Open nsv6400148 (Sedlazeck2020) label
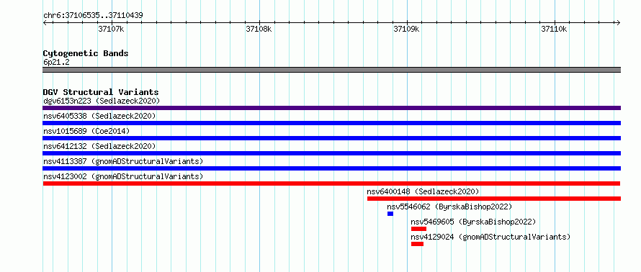The height and width of the screenshot is (272, 641). [423, 191]
